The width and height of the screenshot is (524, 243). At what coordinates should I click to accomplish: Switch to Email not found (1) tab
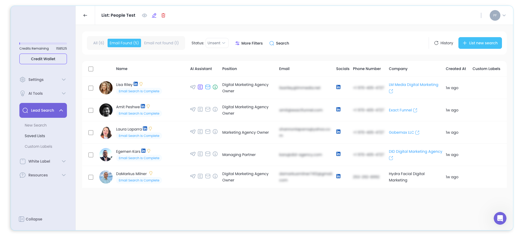(x=161, y=43)
